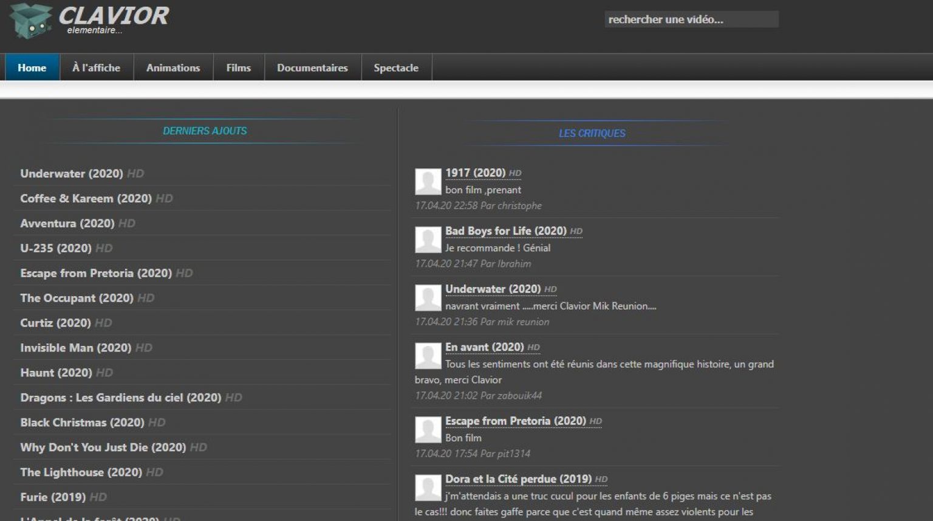The width and height of the screenshot is (933, 521).
Task: Open Dragons : Les Gardiens du ciel link
Action: coord(120,398)
